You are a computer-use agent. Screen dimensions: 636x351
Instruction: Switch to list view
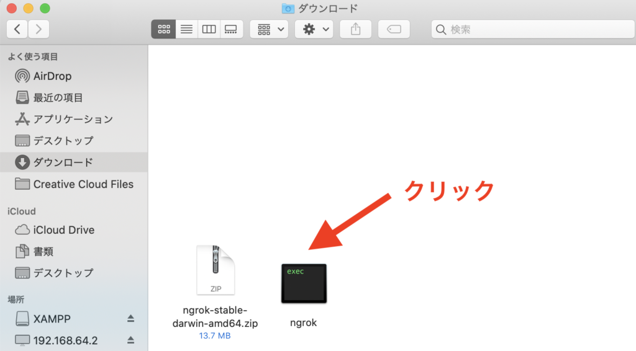186,29
